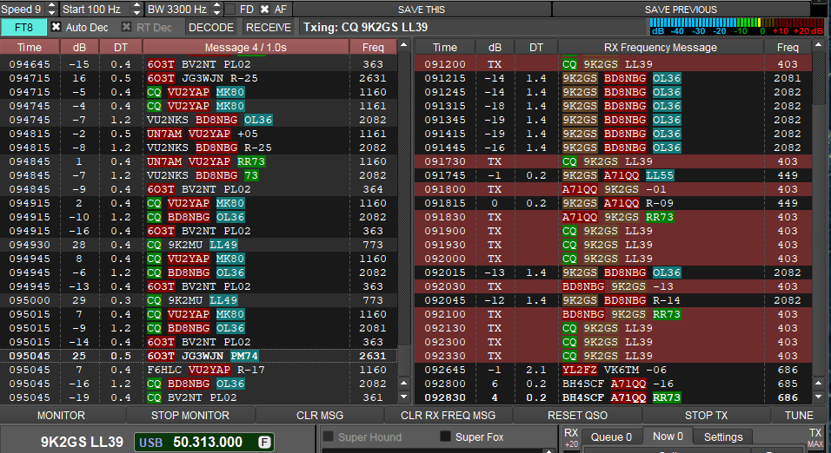Open the Settings tab
Screen dimensions: 831x453
pyautogui.click(x=723, y=437)
